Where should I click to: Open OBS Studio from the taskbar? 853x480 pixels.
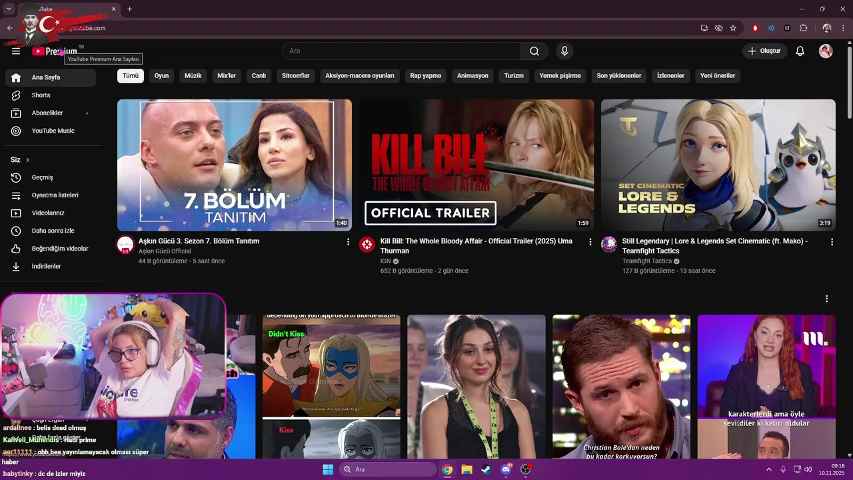pos(525,469)
